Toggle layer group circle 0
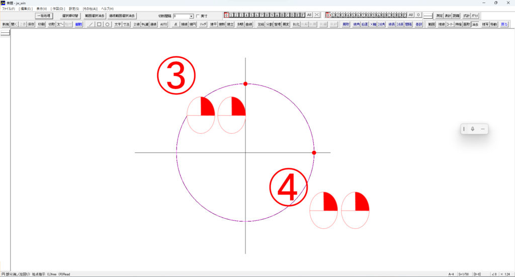The width and height of the screenshot is (515, 277). coord(328,16)
